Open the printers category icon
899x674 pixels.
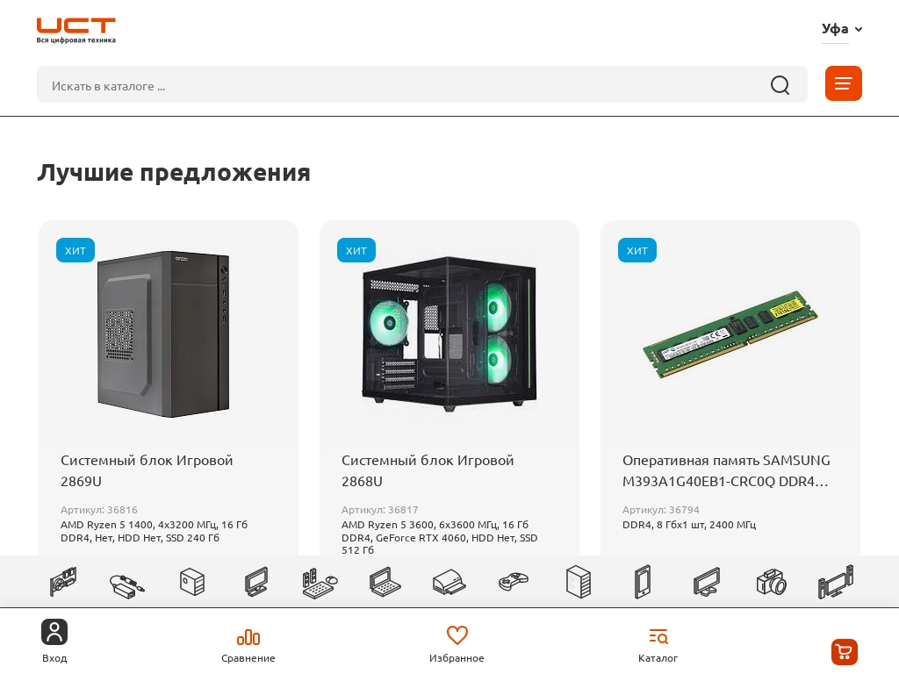click(x=449, y=583)
